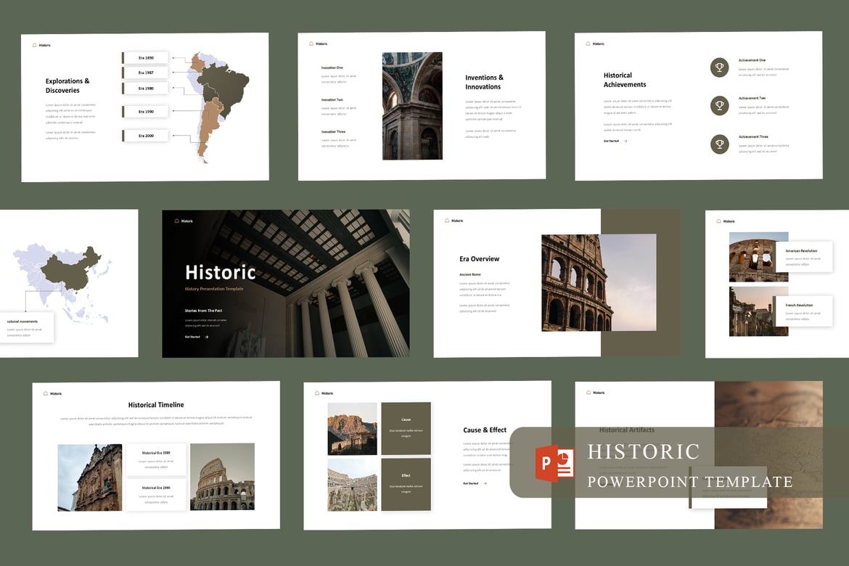The width and height of the screenshot is (849, 566).
Task: Click the colonial movements callout card
Action: pos(26,327)
